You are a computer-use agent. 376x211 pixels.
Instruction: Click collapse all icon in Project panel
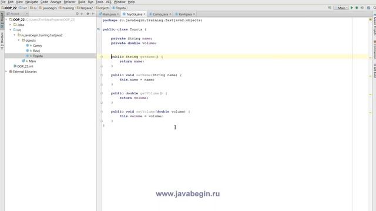82,14
